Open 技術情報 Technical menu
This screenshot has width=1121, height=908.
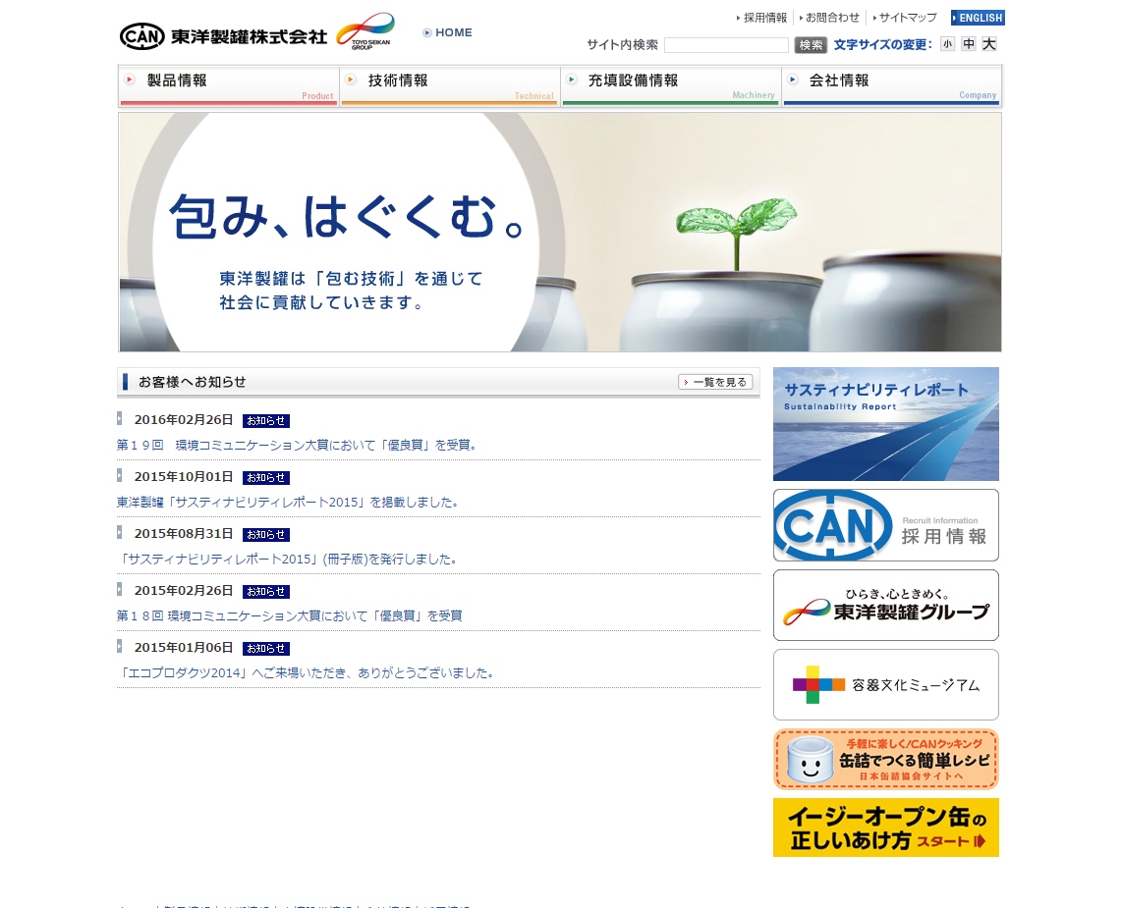[x=450, y=85]
